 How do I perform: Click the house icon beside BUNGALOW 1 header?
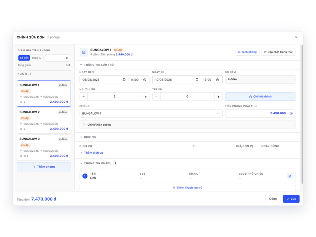coord(84,52)
